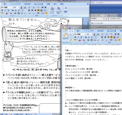Open the 差し込み文書 tab in the rear Word window
Screen dimensions: 122x115
tap(38, 4)
